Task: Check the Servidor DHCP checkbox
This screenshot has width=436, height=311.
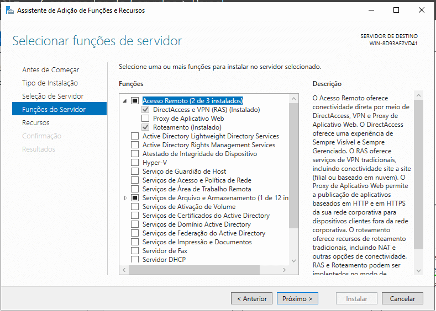Action: (135, 259)
